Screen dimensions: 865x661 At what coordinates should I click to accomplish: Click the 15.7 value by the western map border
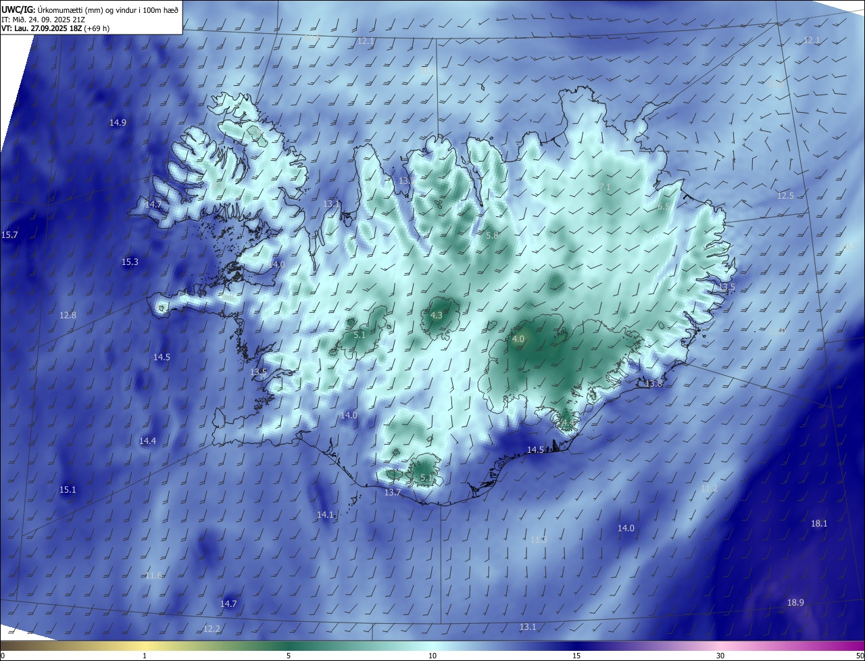pyautogui.click(x=9, y=235)
